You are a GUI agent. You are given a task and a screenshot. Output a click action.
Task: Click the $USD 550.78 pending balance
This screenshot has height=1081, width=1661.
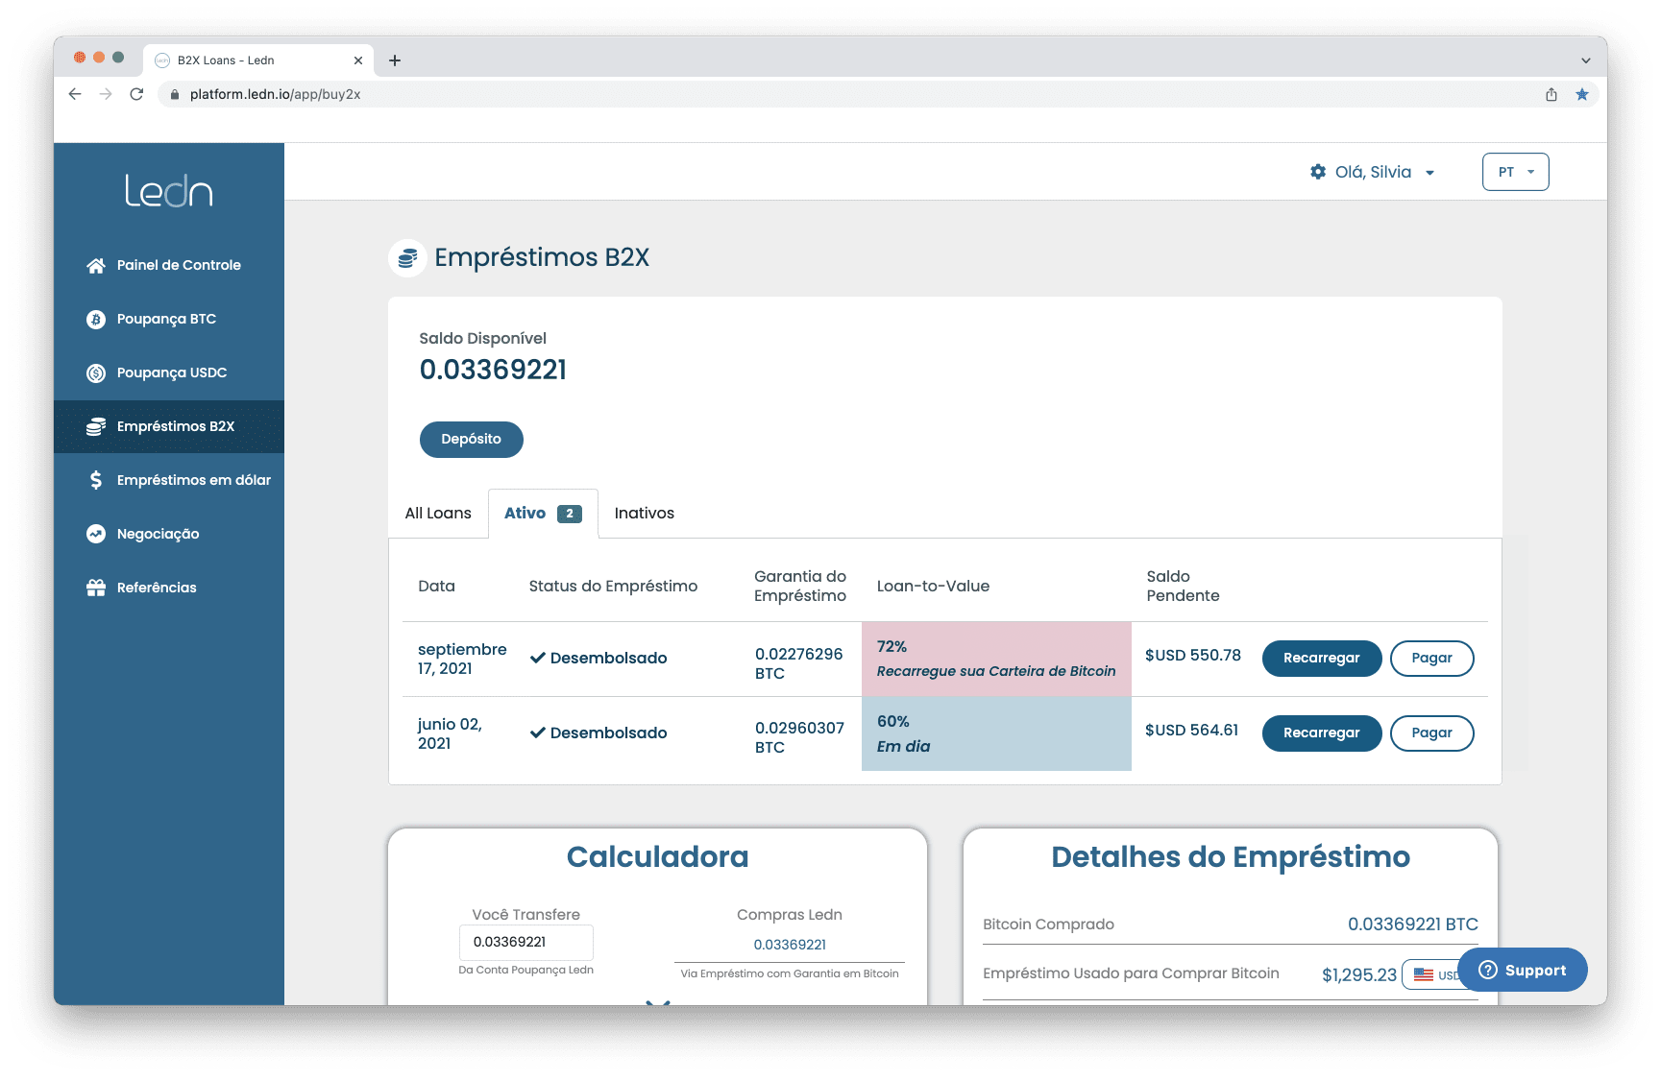click(1193, 656)
